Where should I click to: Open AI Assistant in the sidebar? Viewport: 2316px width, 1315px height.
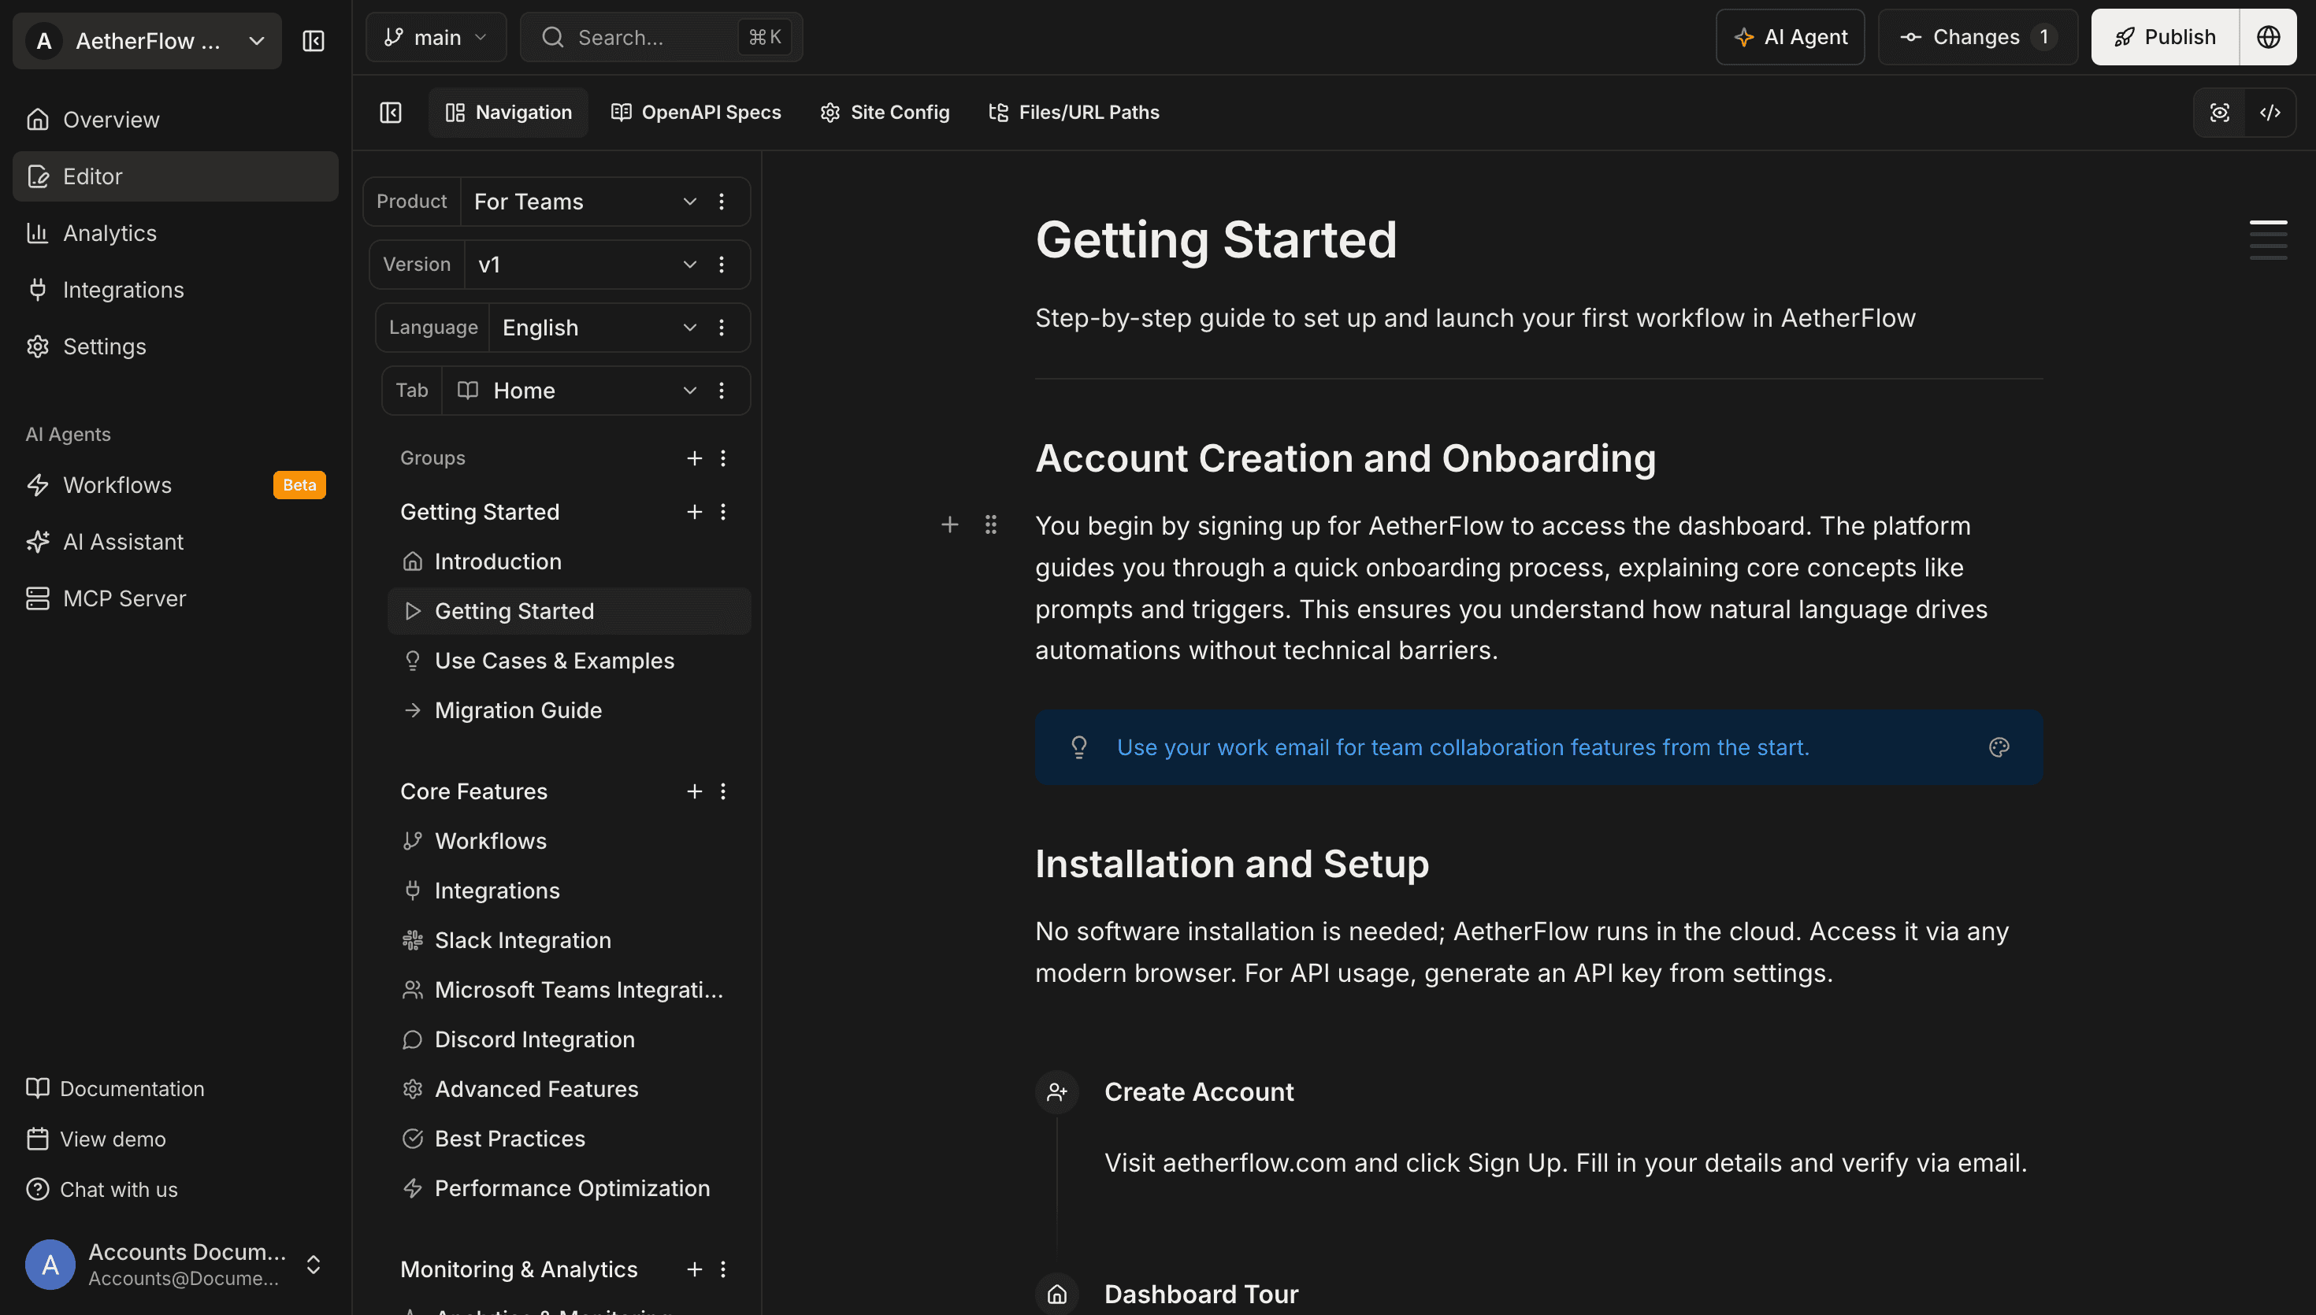(175, 542)
